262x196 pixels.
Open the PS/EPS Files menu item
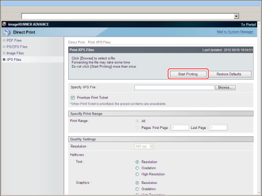tap(17, 47)
